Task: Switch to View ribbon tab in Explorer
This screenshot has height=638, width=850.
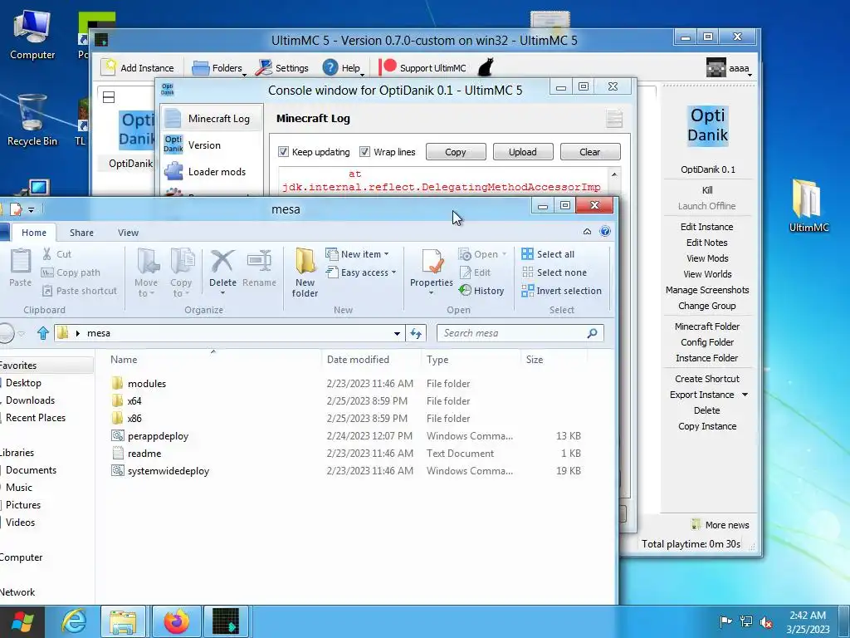Action: [128, 233]
